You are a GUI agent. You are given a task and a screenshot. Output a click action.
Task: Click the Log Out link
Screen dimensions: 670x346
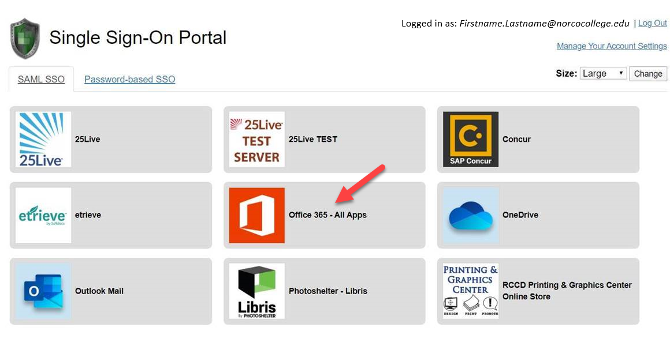653,24
